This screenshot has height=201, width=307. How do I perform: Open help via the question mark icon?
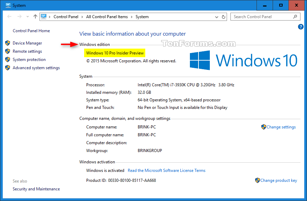point(300,27)
